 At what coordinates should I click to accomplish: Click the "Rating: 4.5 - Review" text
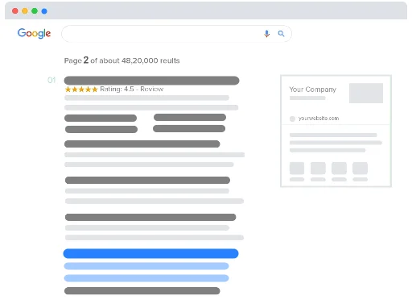click(x=131, y=89)
